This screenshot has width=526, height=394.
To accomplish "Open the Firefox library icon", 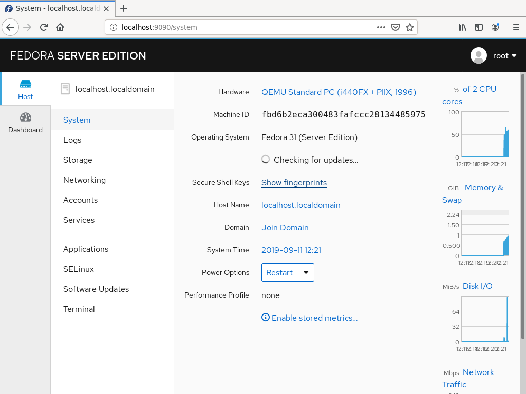I will click(x=462, y=27).
